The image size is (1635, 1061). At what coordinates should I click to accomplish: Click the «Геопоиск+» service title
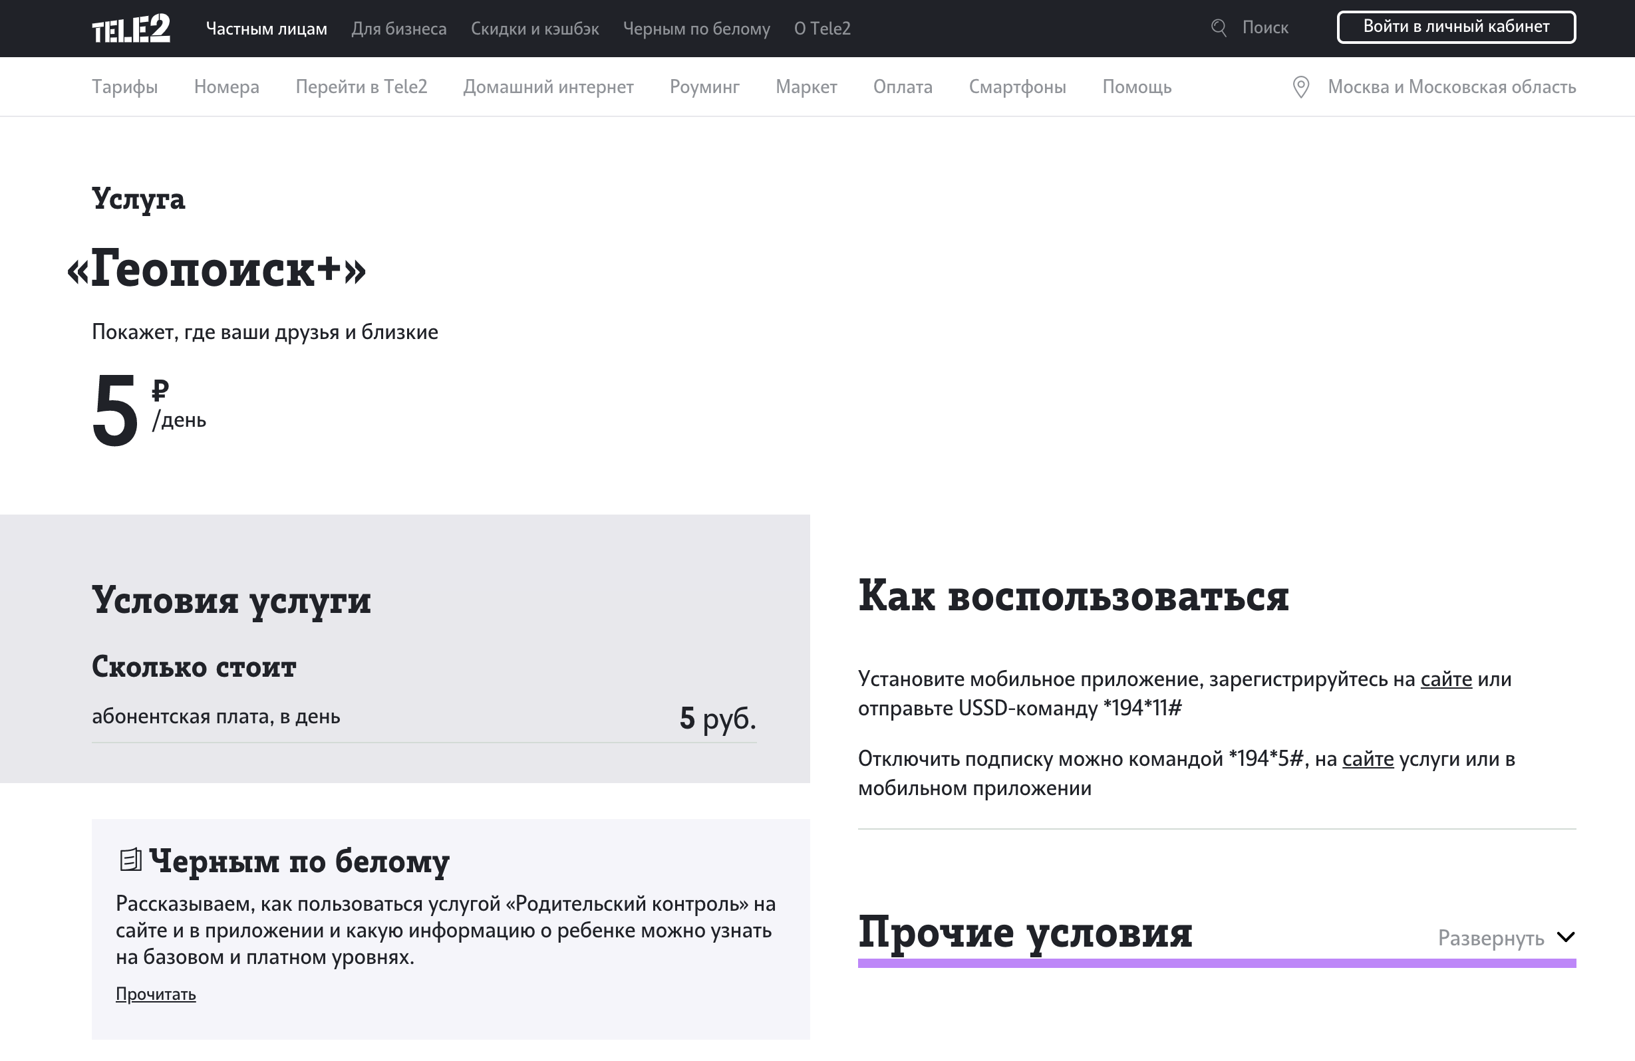(x=216, y=269)
